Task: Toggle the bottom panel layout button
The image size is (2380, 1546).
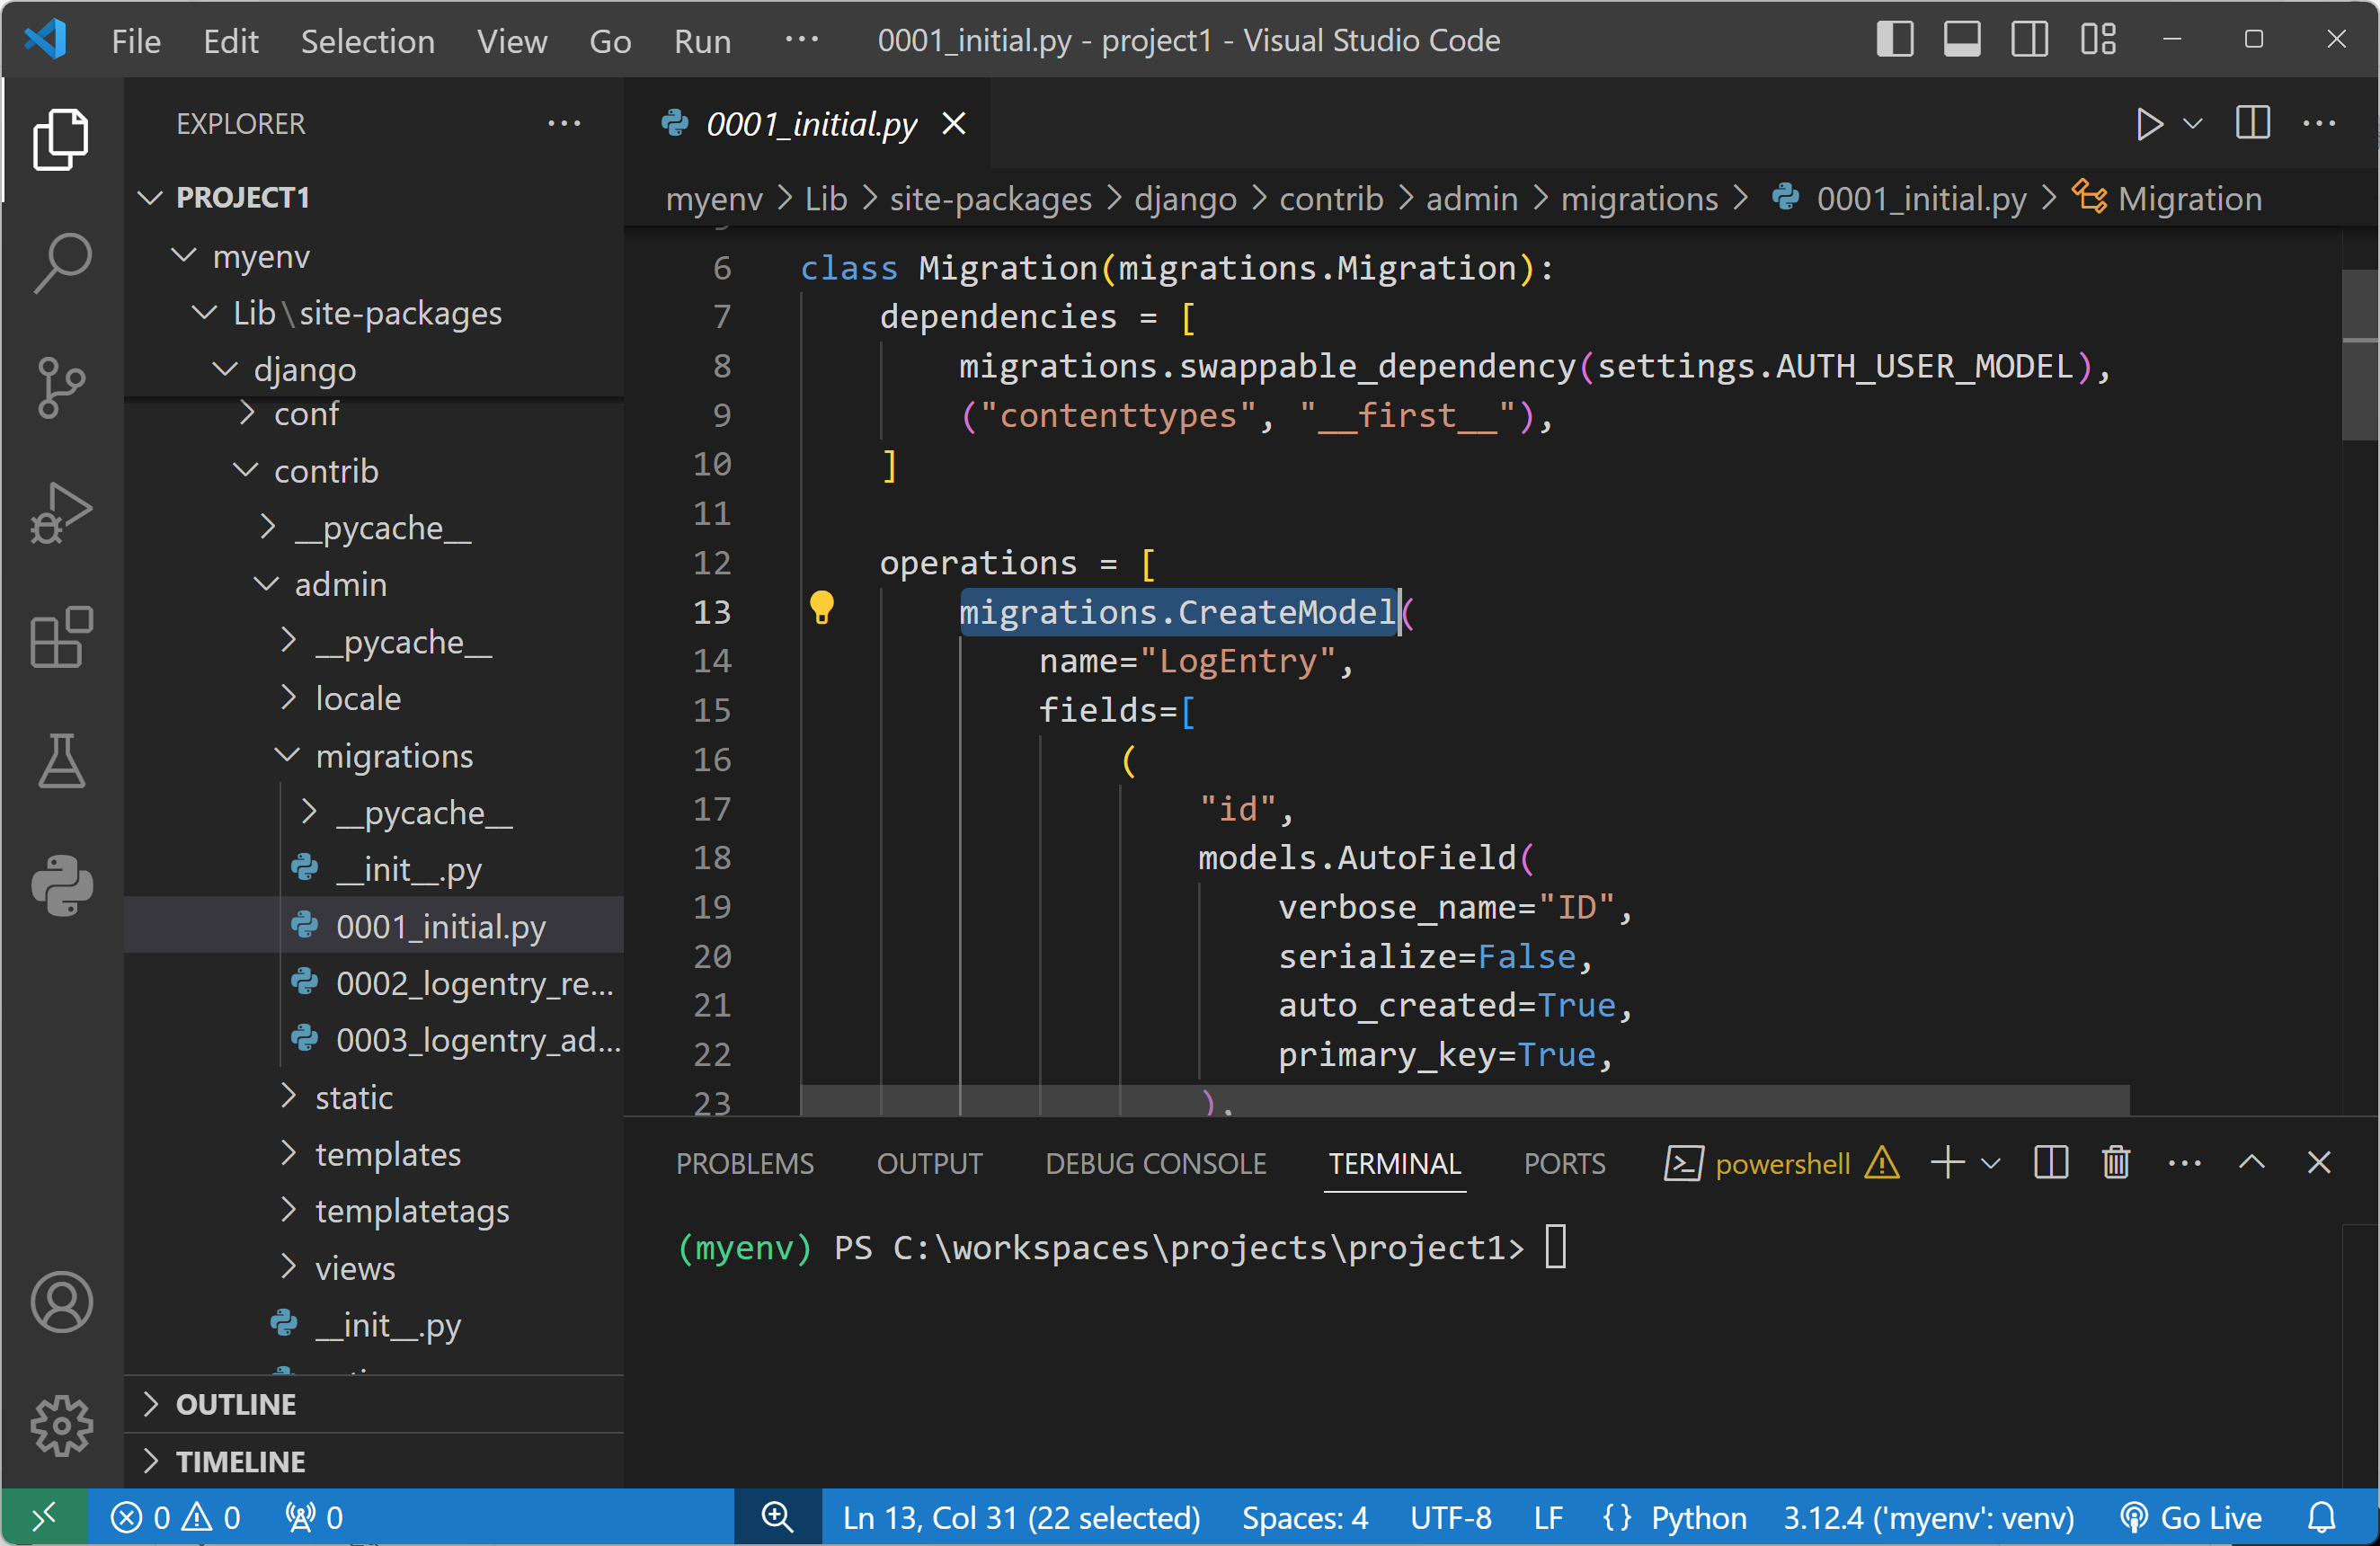Action: 1962,40
